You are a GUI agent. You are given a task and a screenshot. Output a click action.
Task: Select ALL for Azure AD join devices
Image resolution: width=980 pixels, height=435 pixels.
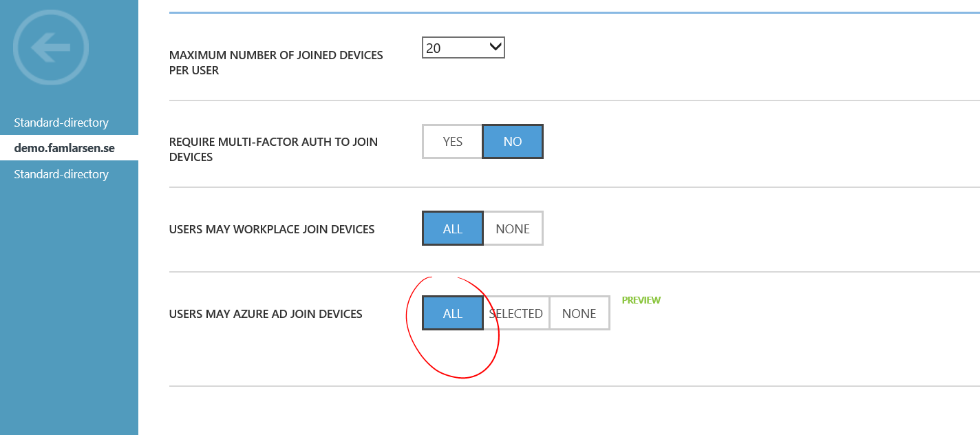coord(452,313)
